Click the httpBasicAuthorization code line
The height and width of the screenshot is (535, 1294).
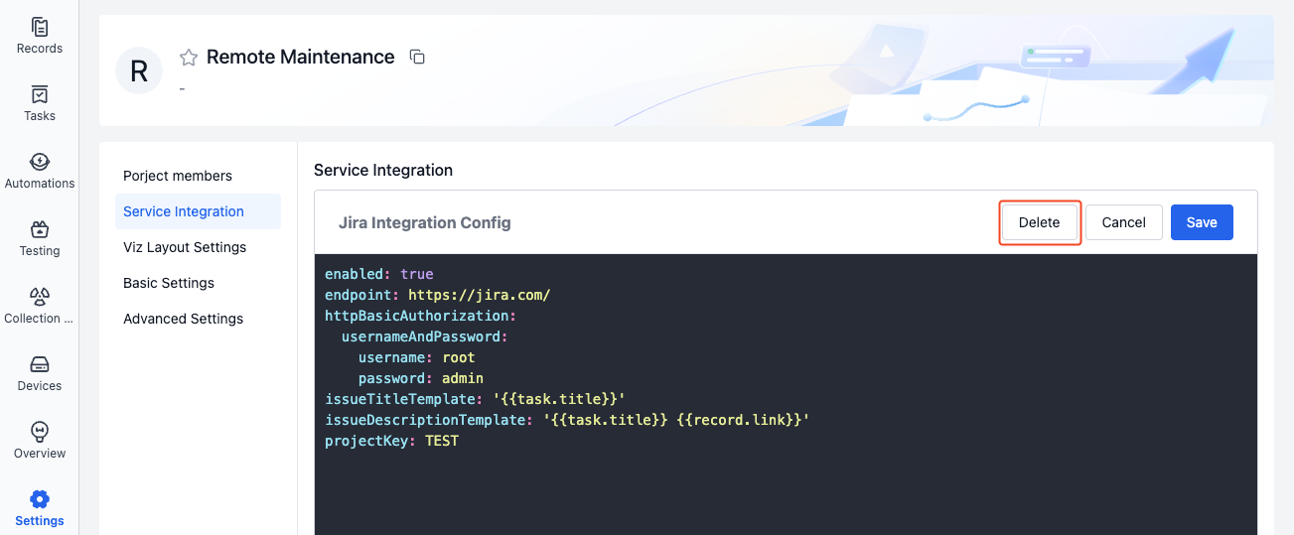tap(421, 316)
